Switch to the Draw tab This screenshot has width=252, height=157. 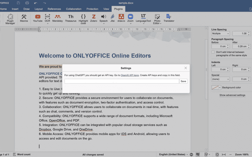[26, 9]
